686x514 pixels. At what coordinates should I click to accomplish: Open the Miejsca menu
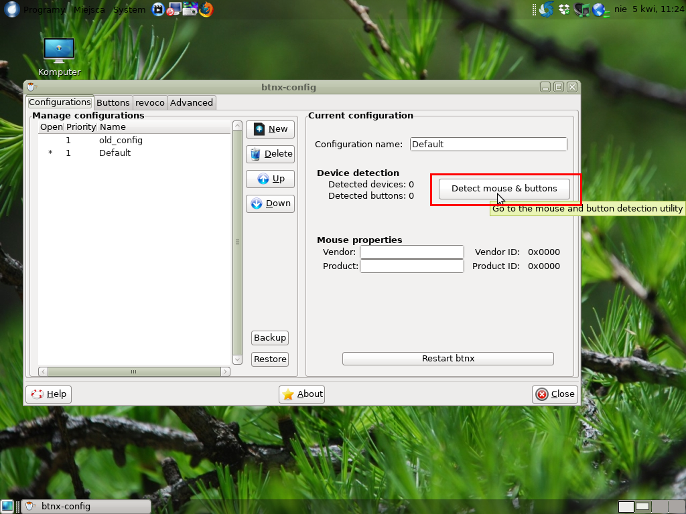(x=89, y=9)
